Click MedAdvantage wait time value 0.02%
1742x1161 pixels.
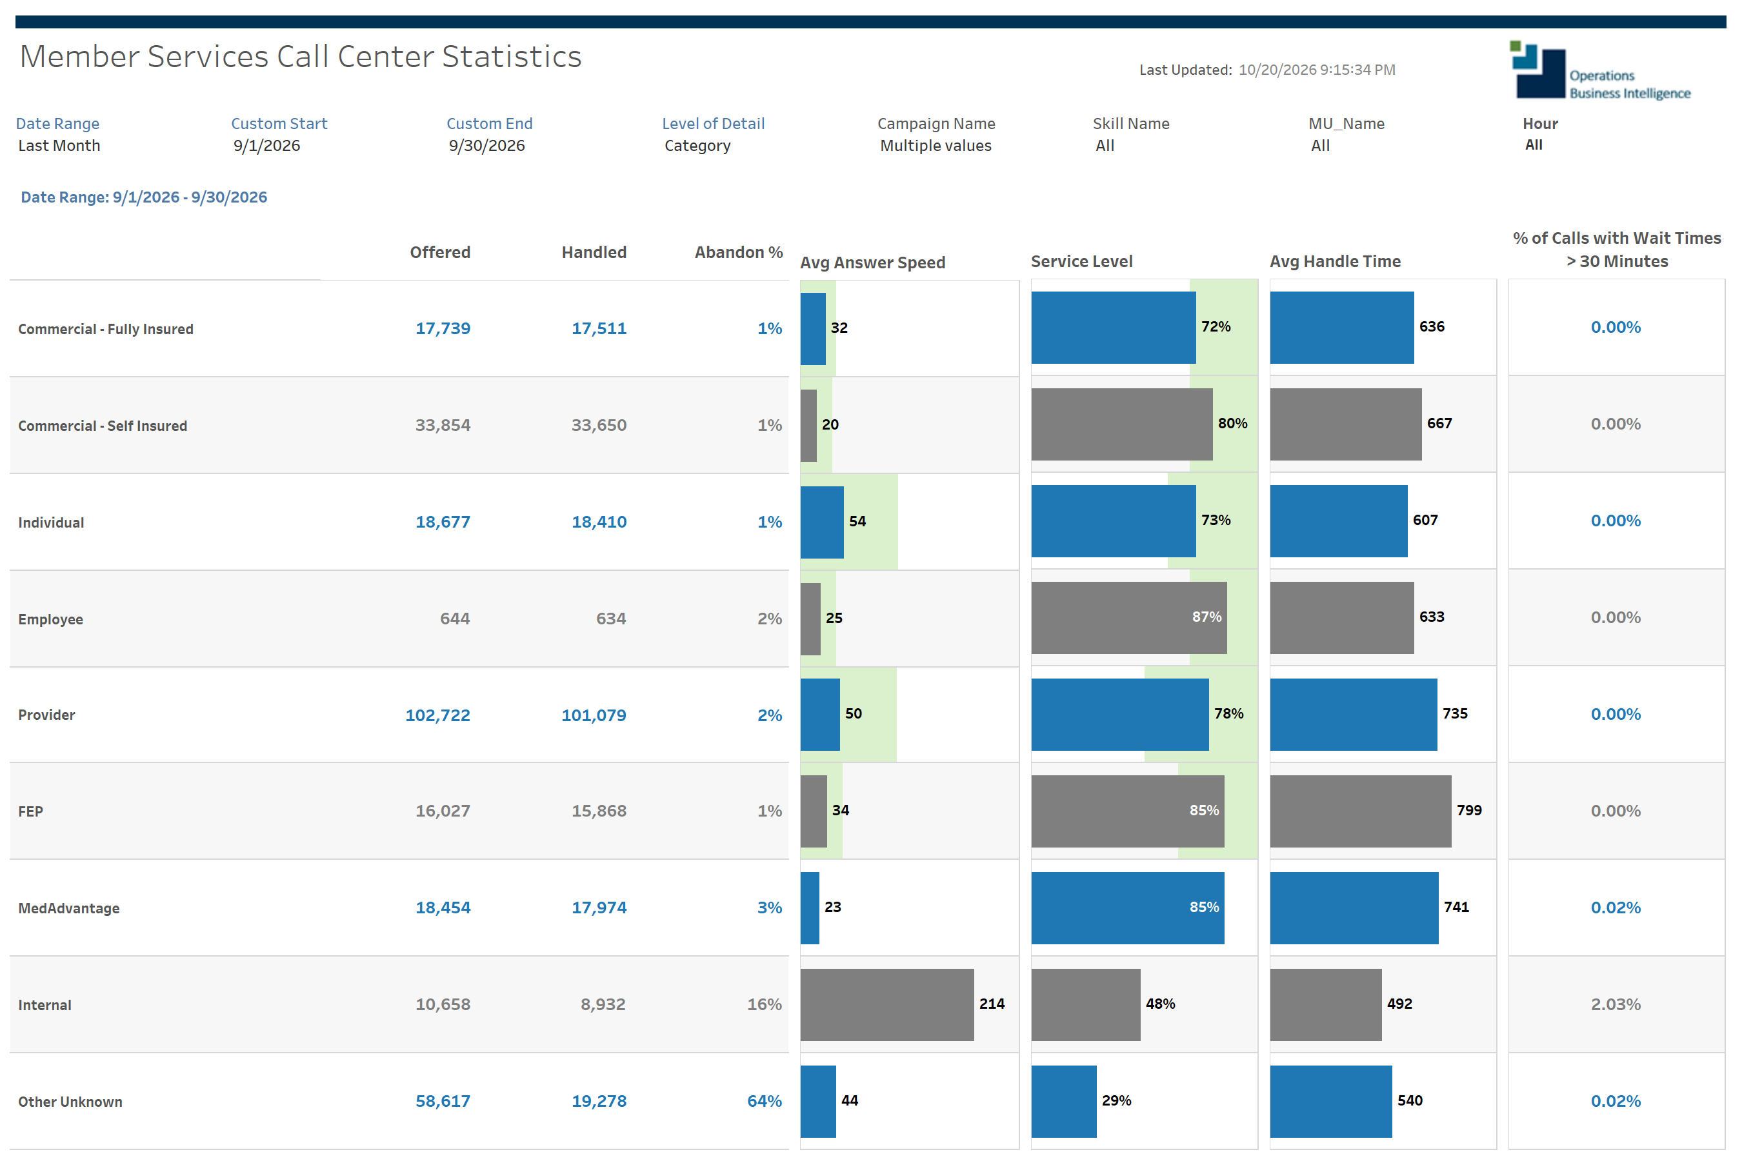(1616, 908)
